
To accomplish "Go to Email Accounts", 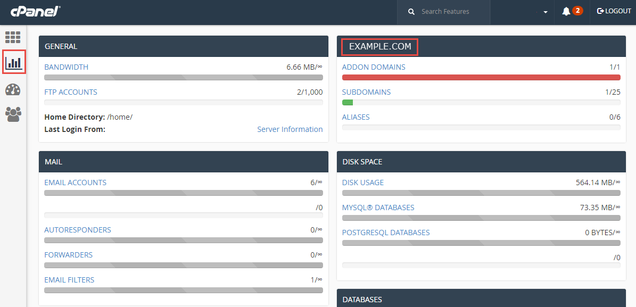I will pyautogui.click(x=75, y=182).
